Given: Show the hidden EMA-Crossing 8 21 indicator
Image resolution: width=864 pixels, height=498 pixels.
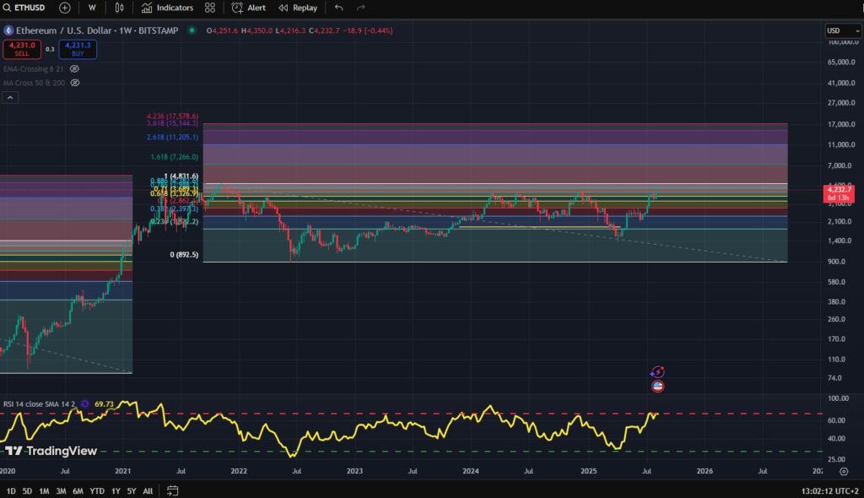Looking at the screenshot, I should coord(74,69).
